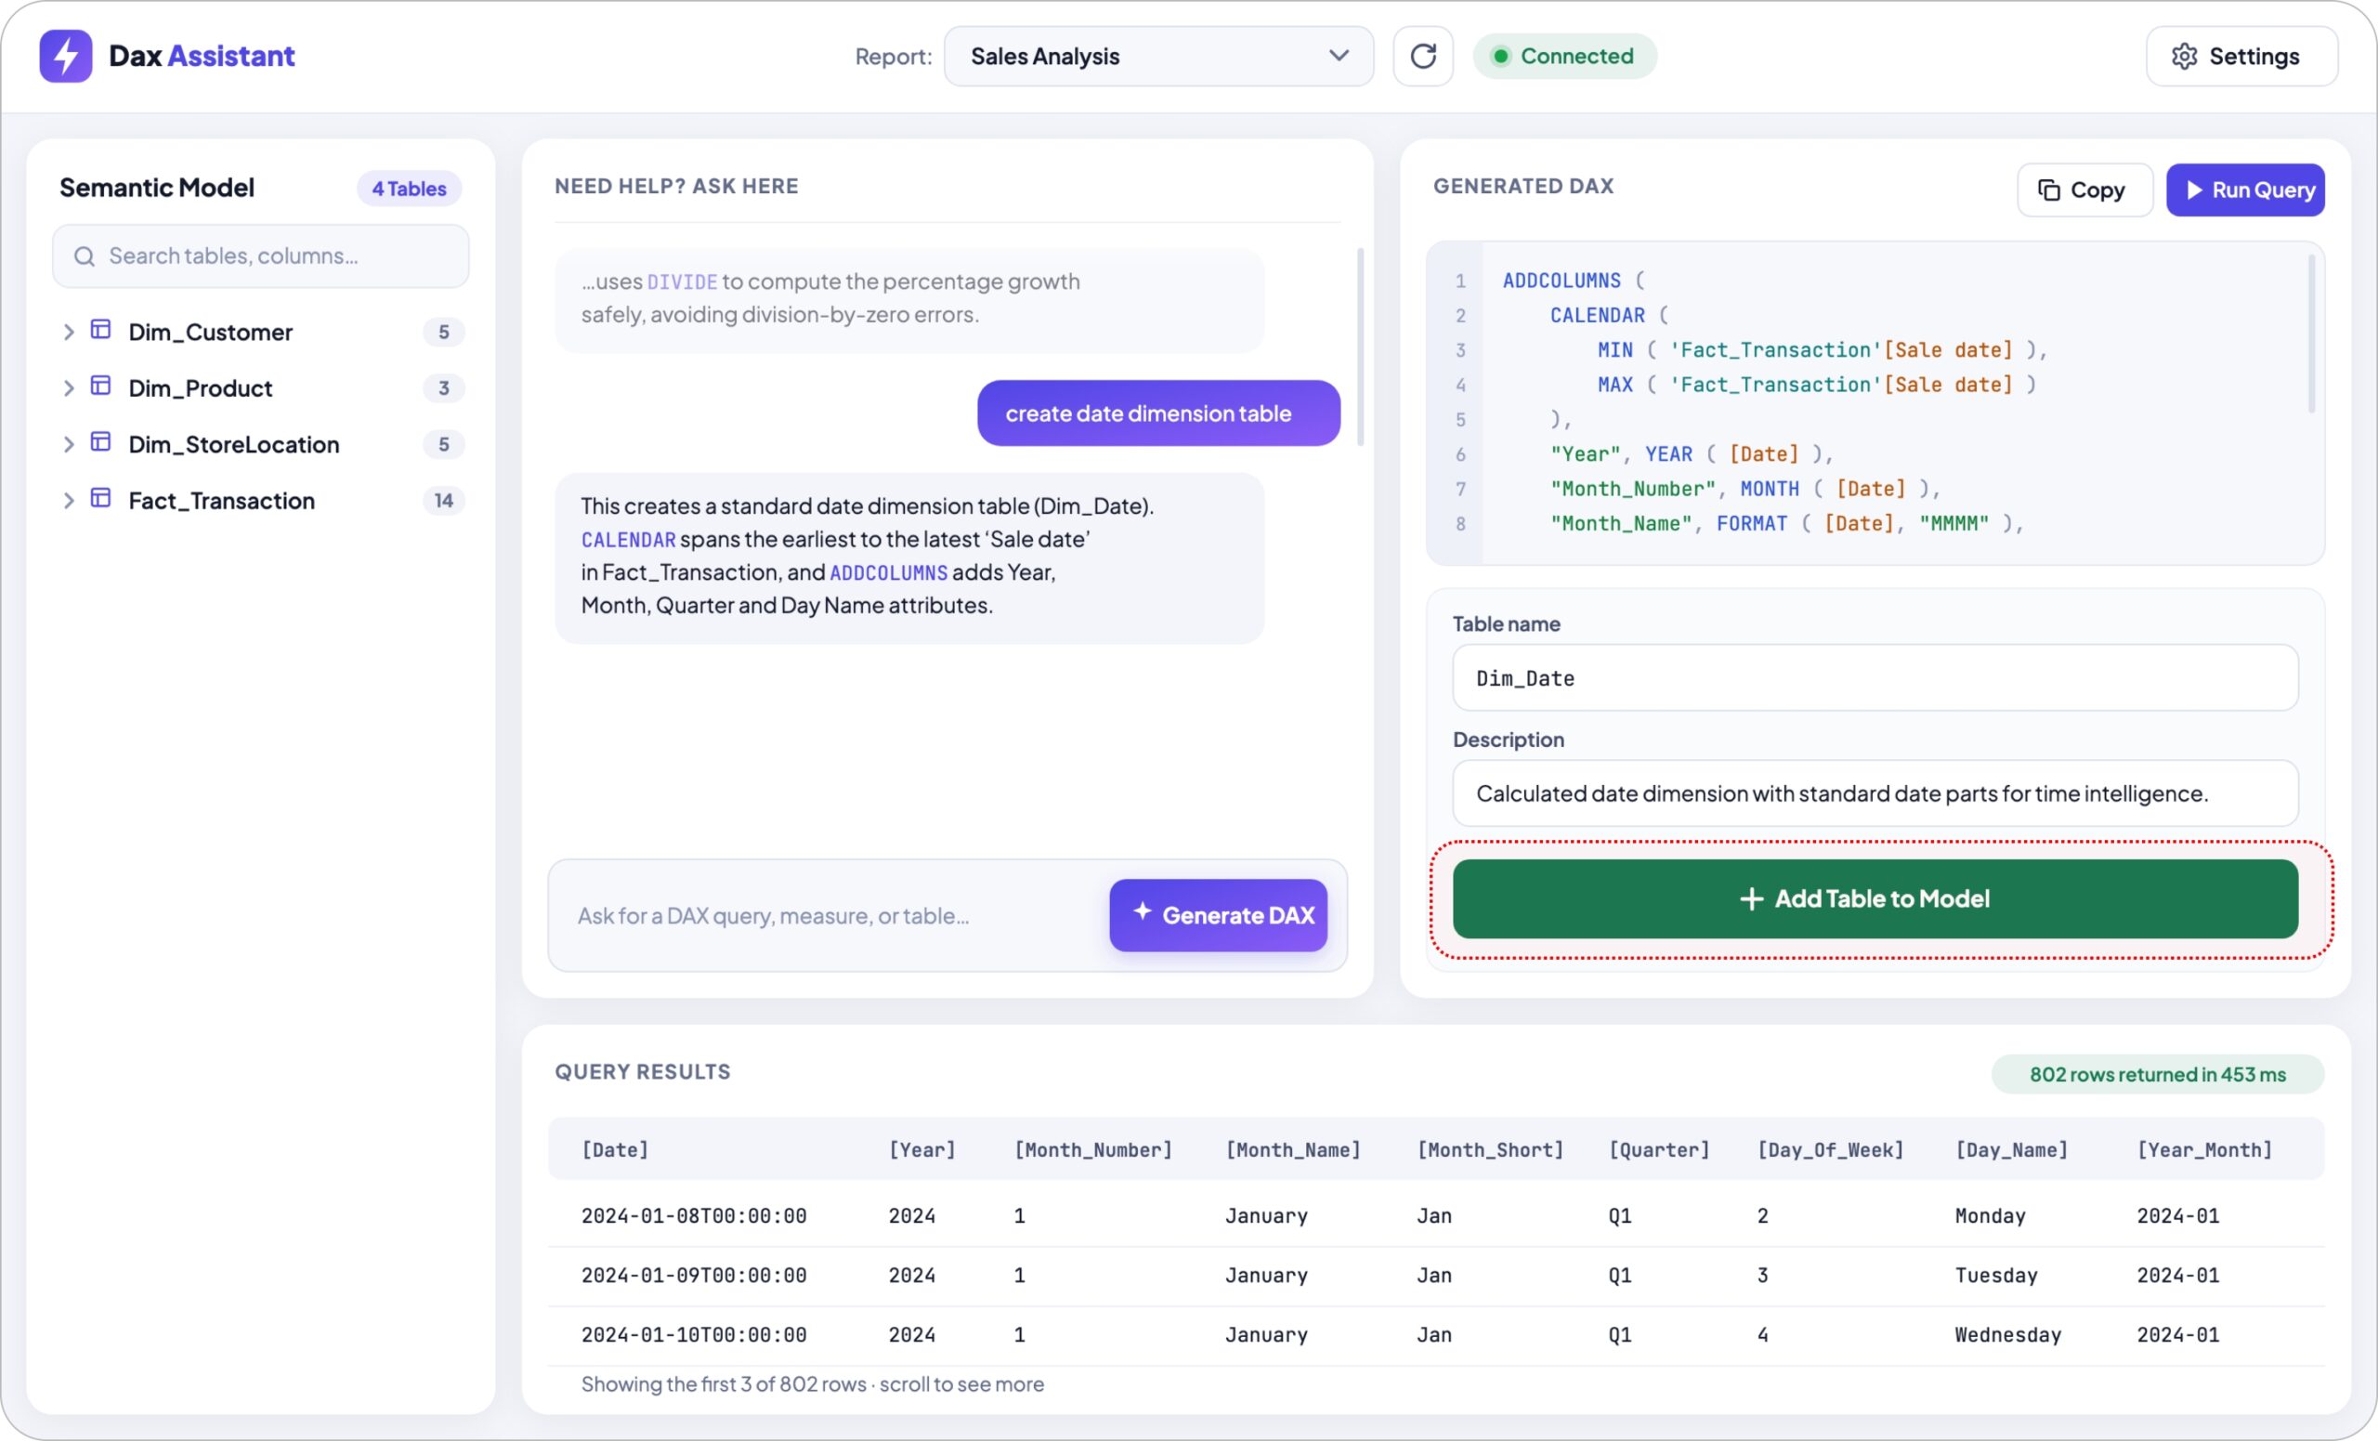2378x1441 pixels.
Task: Click the [Month_Name] column header
Action: point(1292,1149)
